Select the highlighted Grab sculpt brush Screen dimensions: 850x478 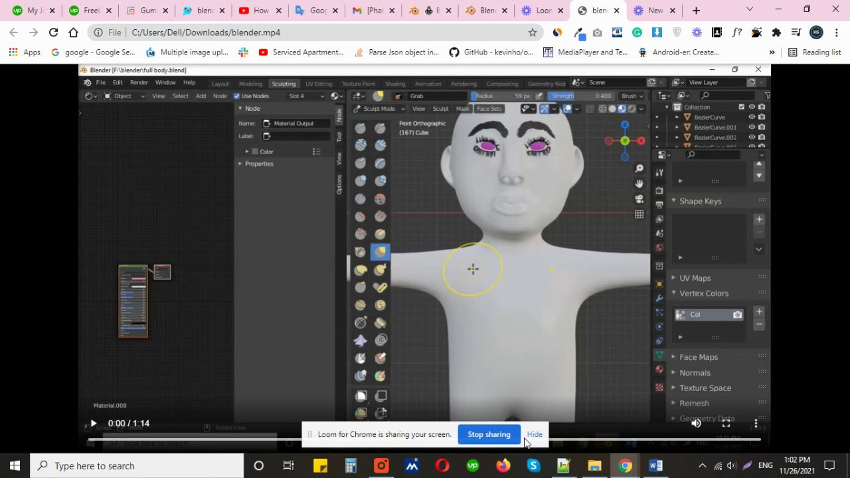[x=380, y=252]
